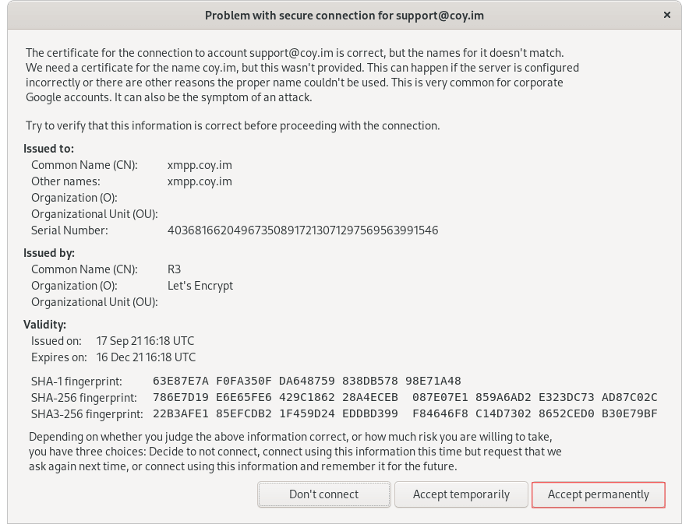Click the Issued to heading

48,148
